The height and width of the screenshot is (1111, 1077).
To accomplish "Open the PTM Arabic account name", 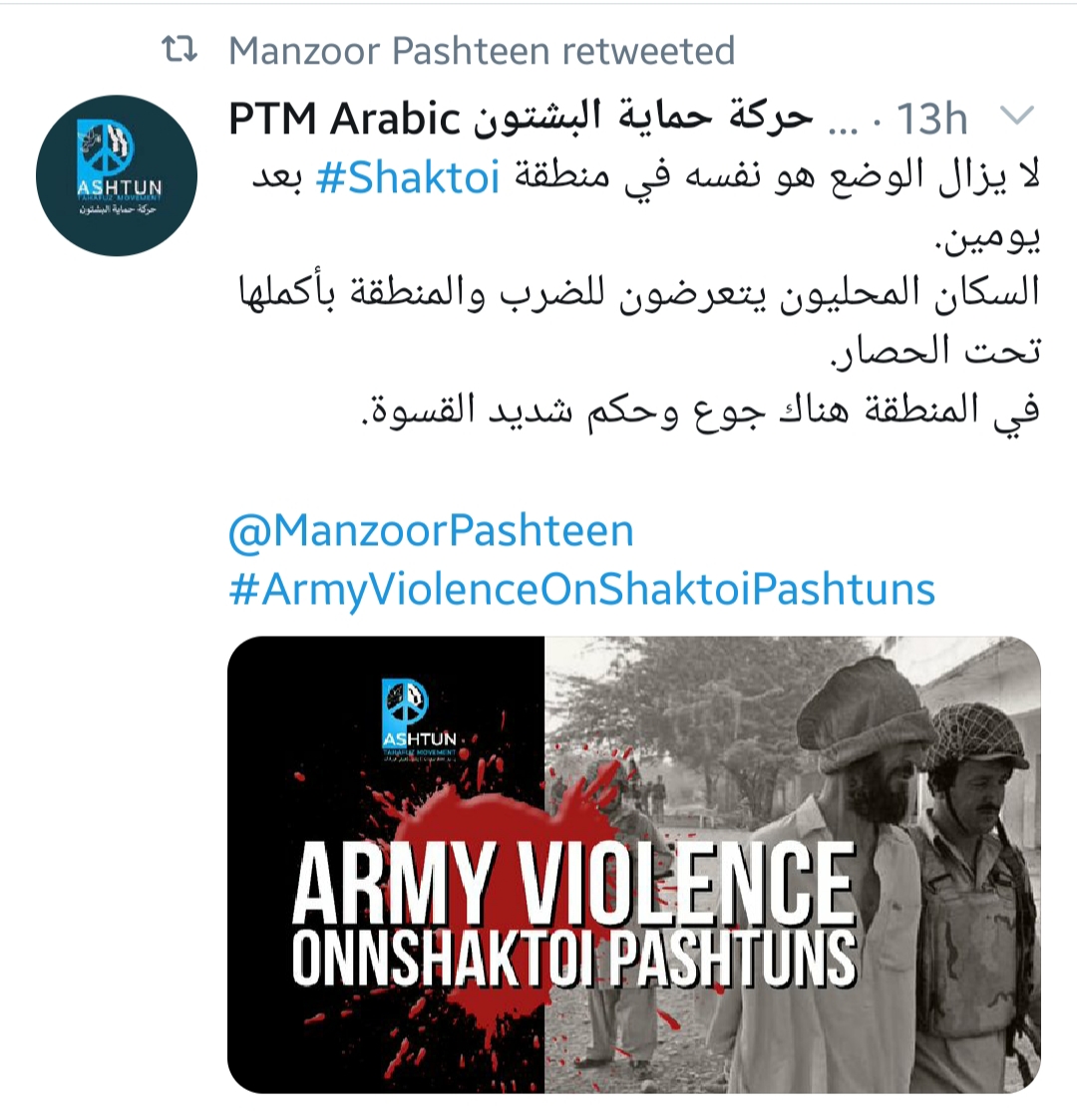I will (x=345, y=119).
